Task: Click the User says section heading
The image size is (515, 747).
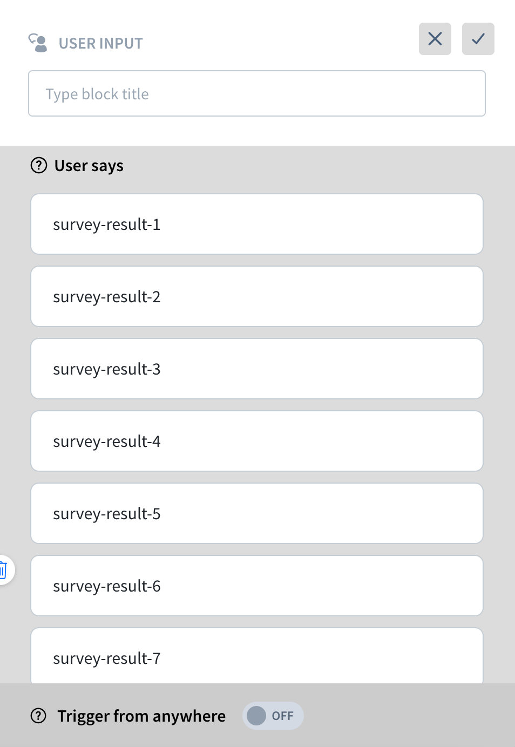Action: click(89, 166)
